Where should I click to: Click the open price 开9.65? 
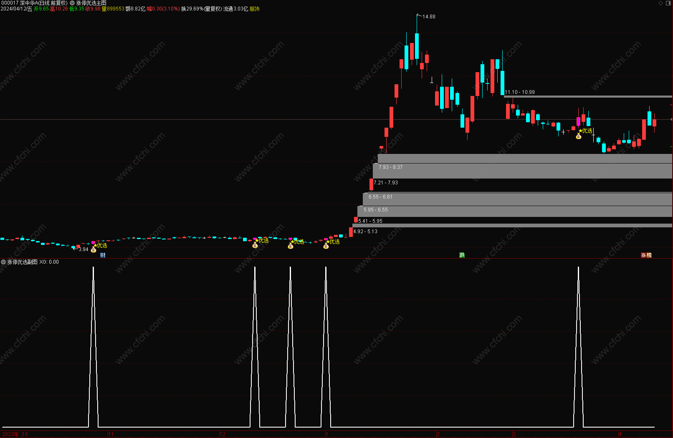click(x=41, y=9)
